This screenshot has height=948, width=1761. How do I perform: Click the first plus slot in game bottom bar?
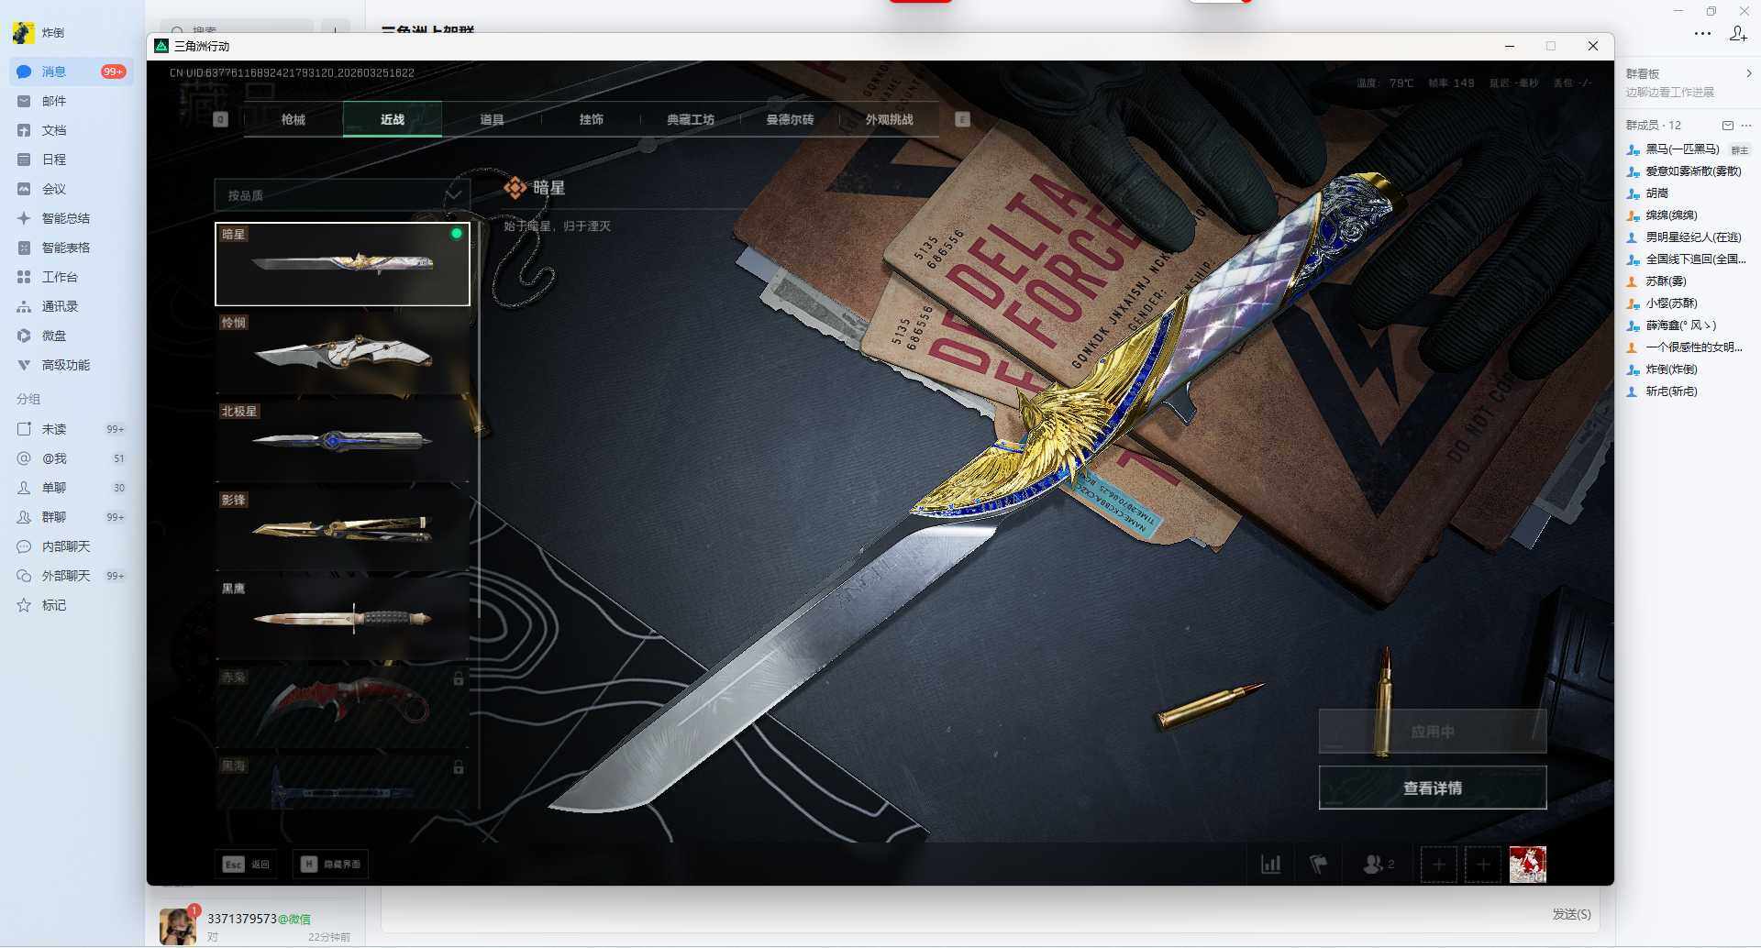pyautogui.click(x=1438, y=865)
